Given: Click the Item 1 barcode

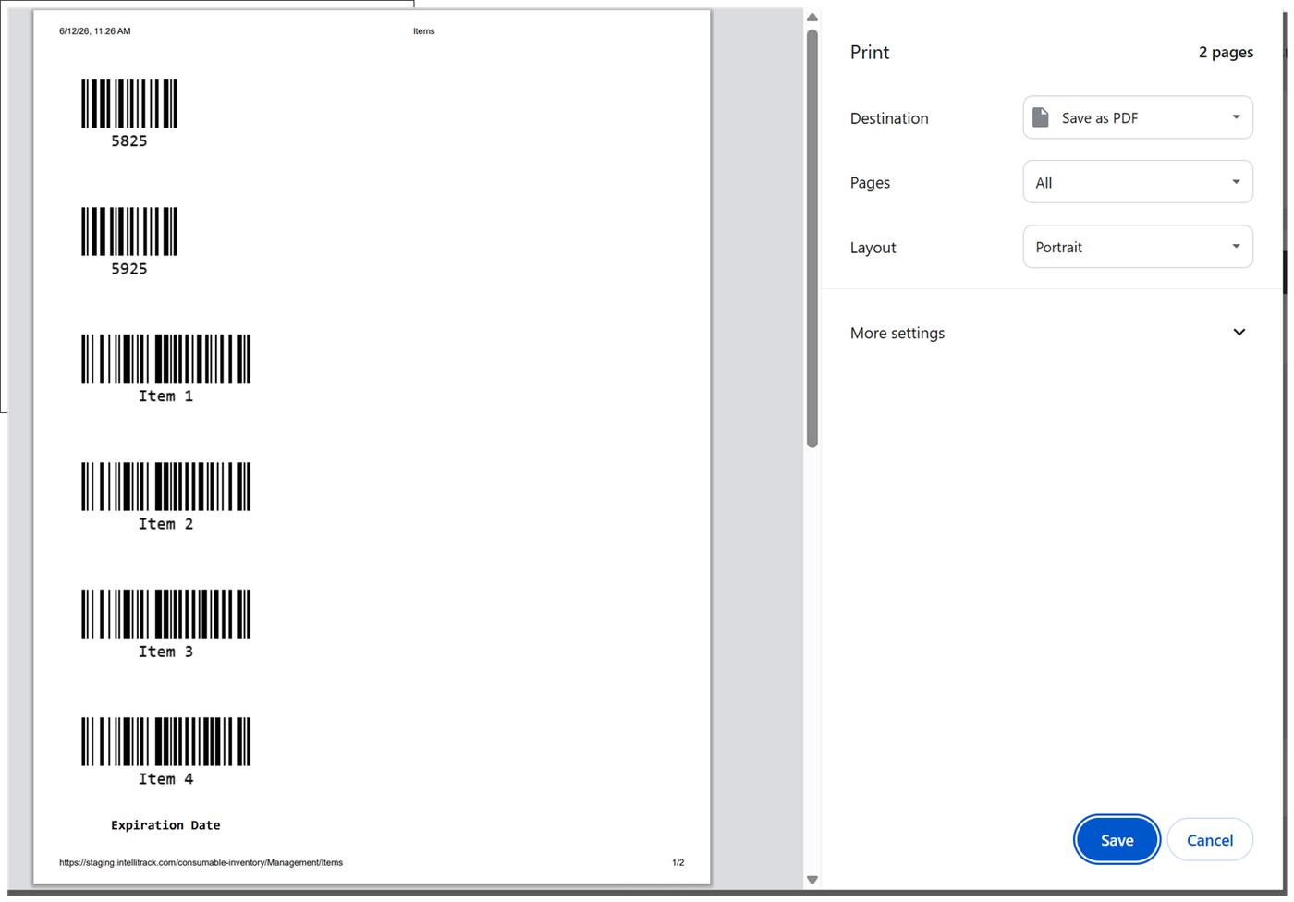Looking at the screenshot, I should pos(166,359).
